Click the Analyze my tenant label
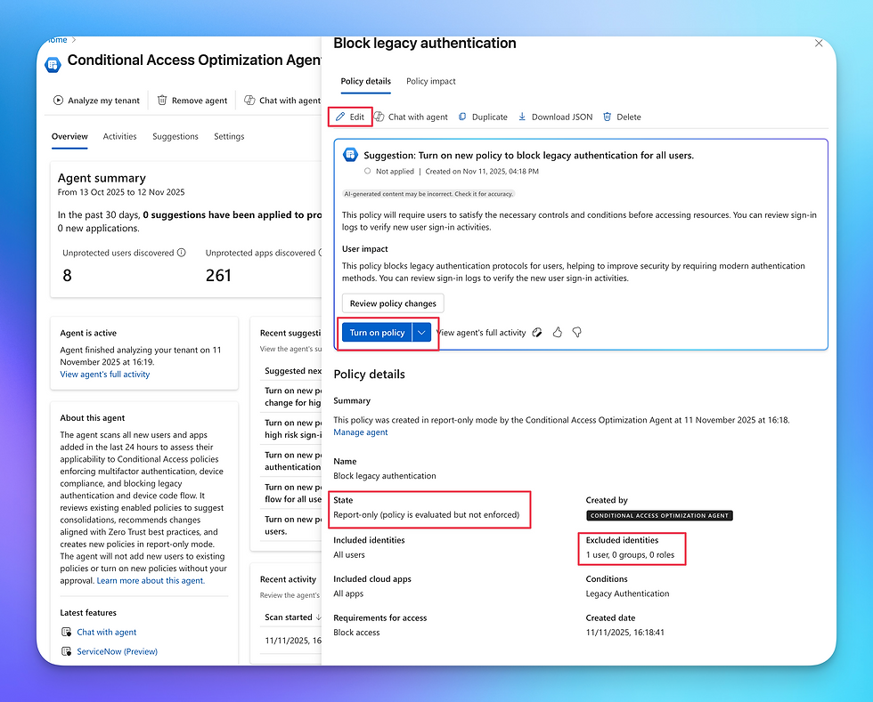The image size is (873, 702). tap(103, 101)
